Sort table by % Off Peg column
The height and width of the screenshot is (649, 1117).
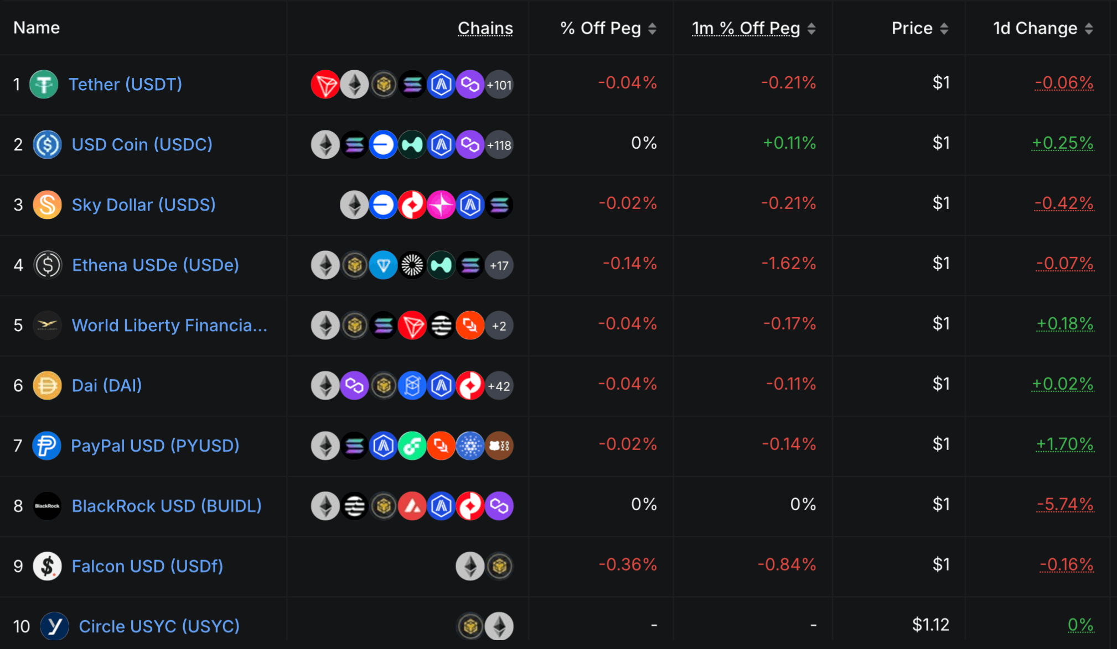point(653,29)
